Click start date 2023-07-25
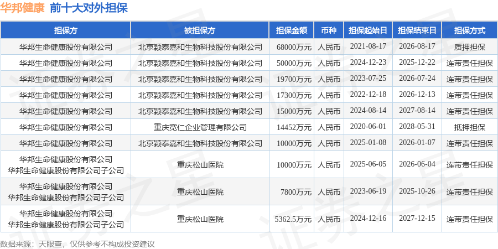Image resolution: width=498 pixels, height=249 pixels. point(368,78)
